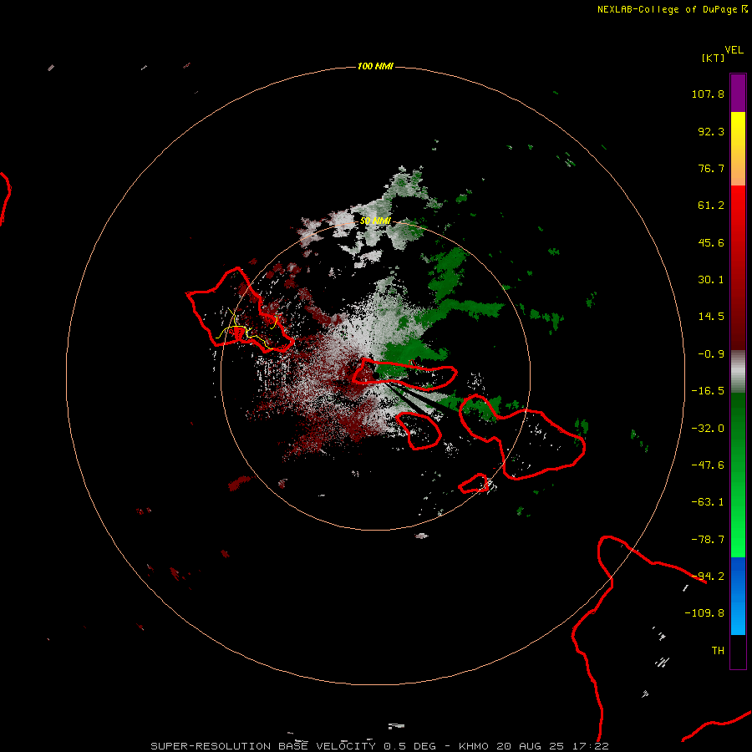Click the TH label on the legend

[x=718, y=650]
